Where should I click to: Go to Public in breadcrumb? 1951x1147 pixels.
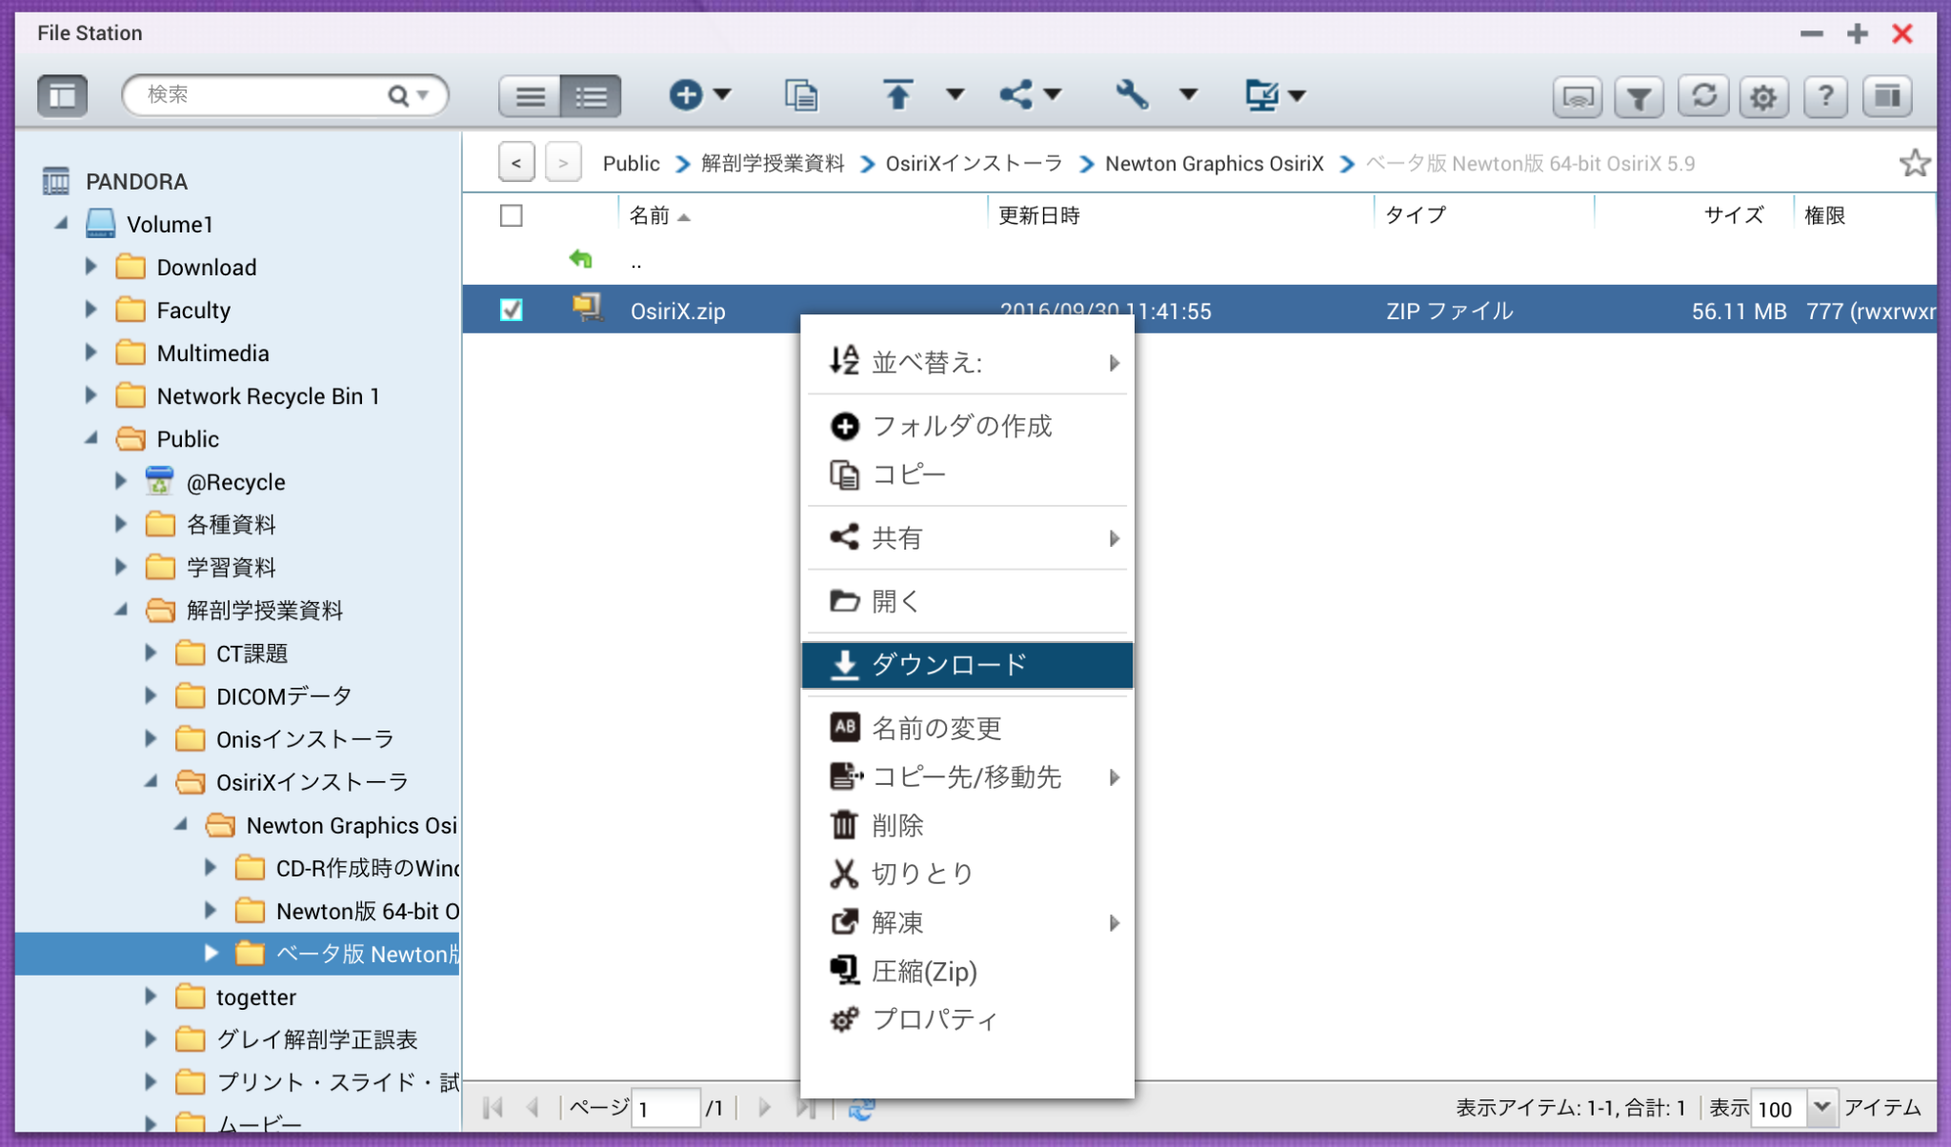point(631,163)
